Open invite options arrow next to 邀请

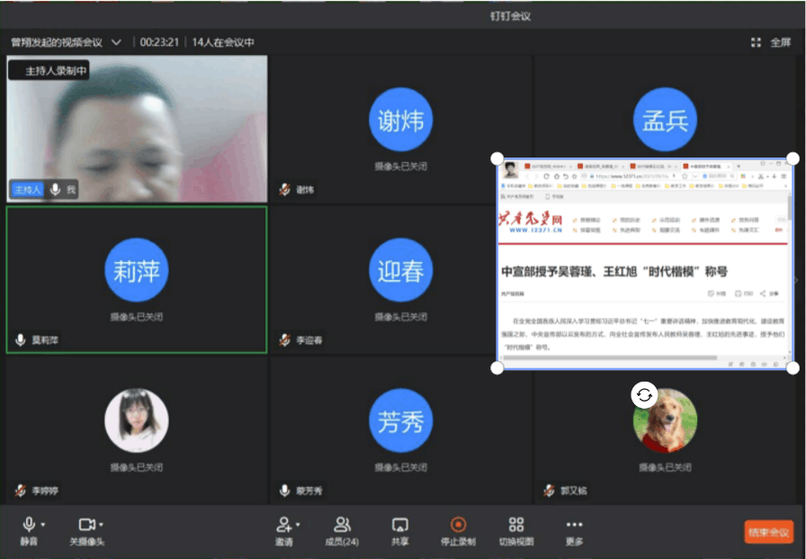click(298, 525)
